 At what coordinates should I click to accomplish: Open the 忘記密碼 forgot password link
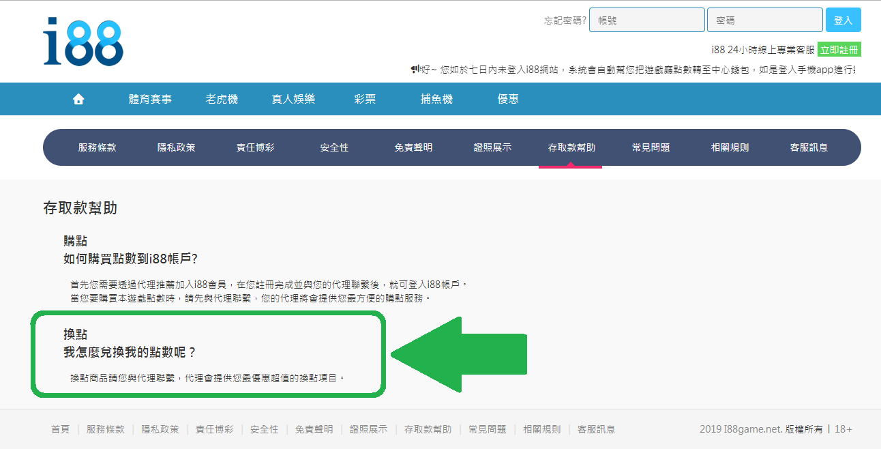tap(565, 20)
